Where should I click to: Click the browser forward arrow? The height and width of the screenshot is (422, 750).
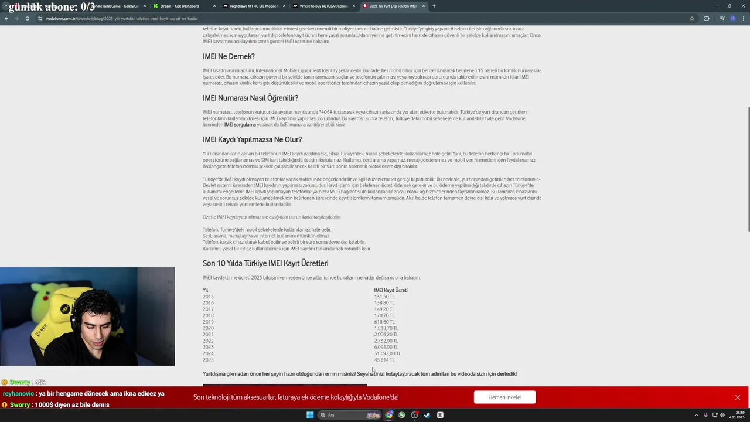[x=16, y=18]
